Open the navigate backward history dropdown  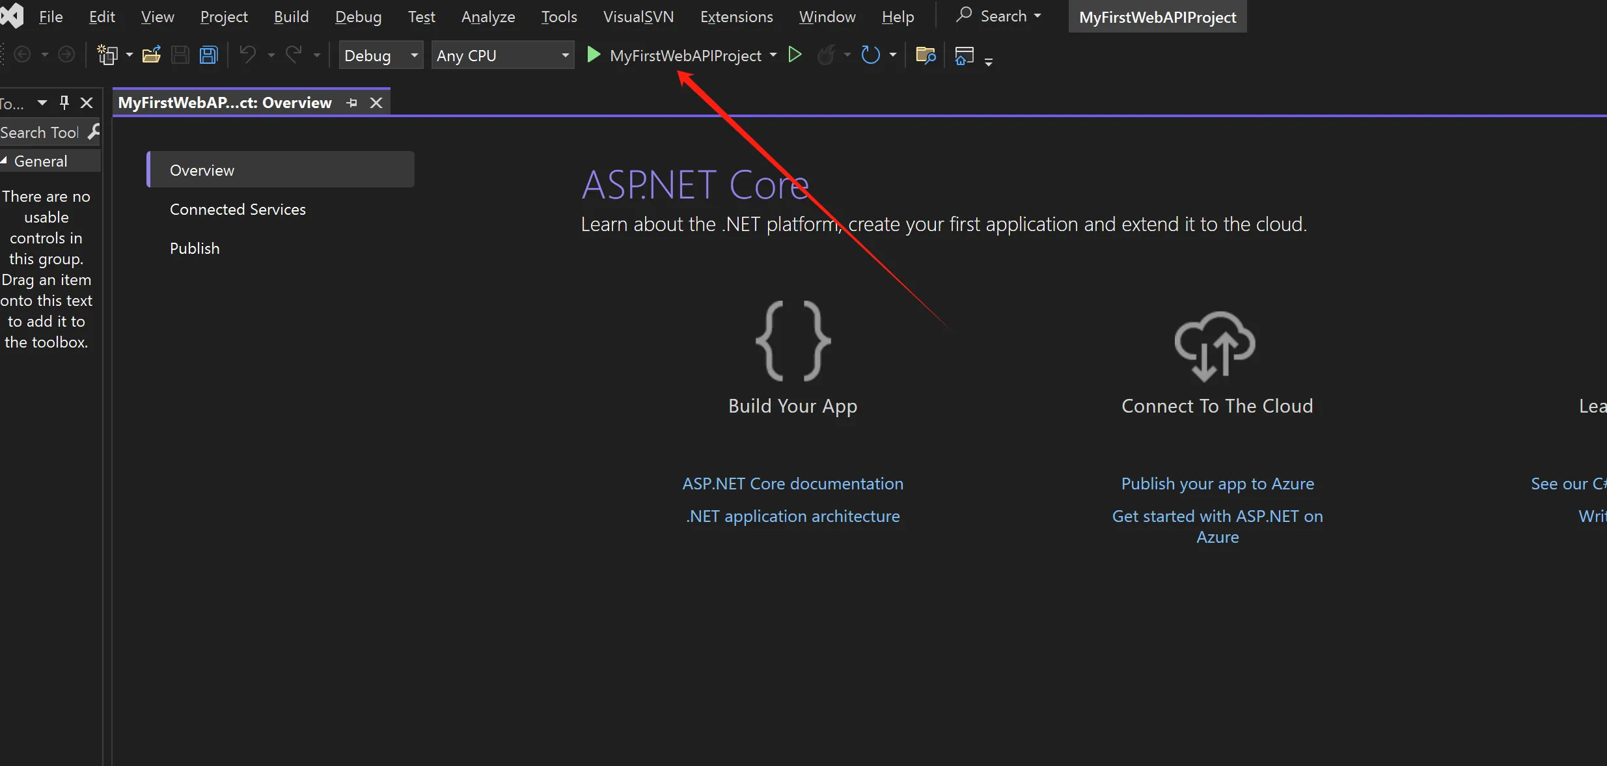click(x=44, y=55)
